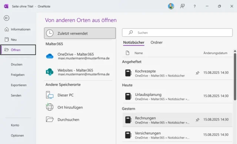This screenshot has width=237, height=144.
Task: Select Zuletzt verwendet location
Action: click(x=80, y=33)
